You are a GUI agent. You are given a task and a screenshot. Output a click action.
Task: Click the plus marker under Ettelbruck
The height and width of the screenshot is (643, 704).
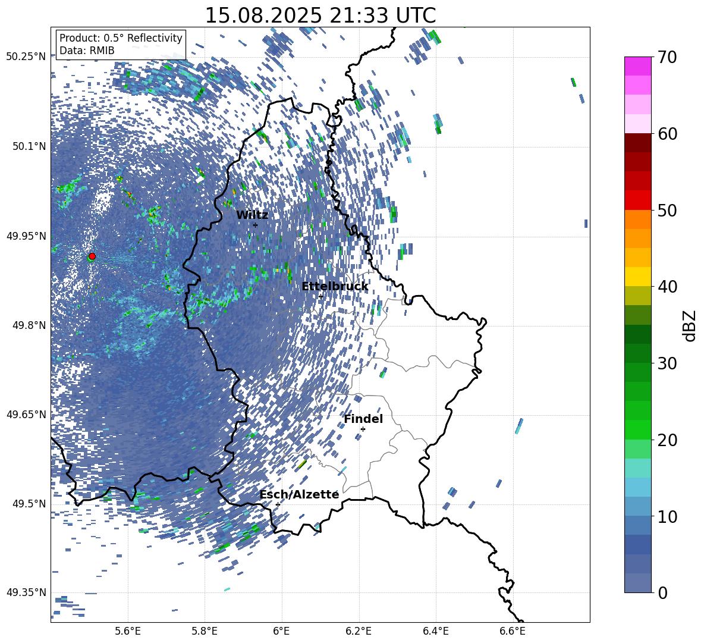(320, 296)
